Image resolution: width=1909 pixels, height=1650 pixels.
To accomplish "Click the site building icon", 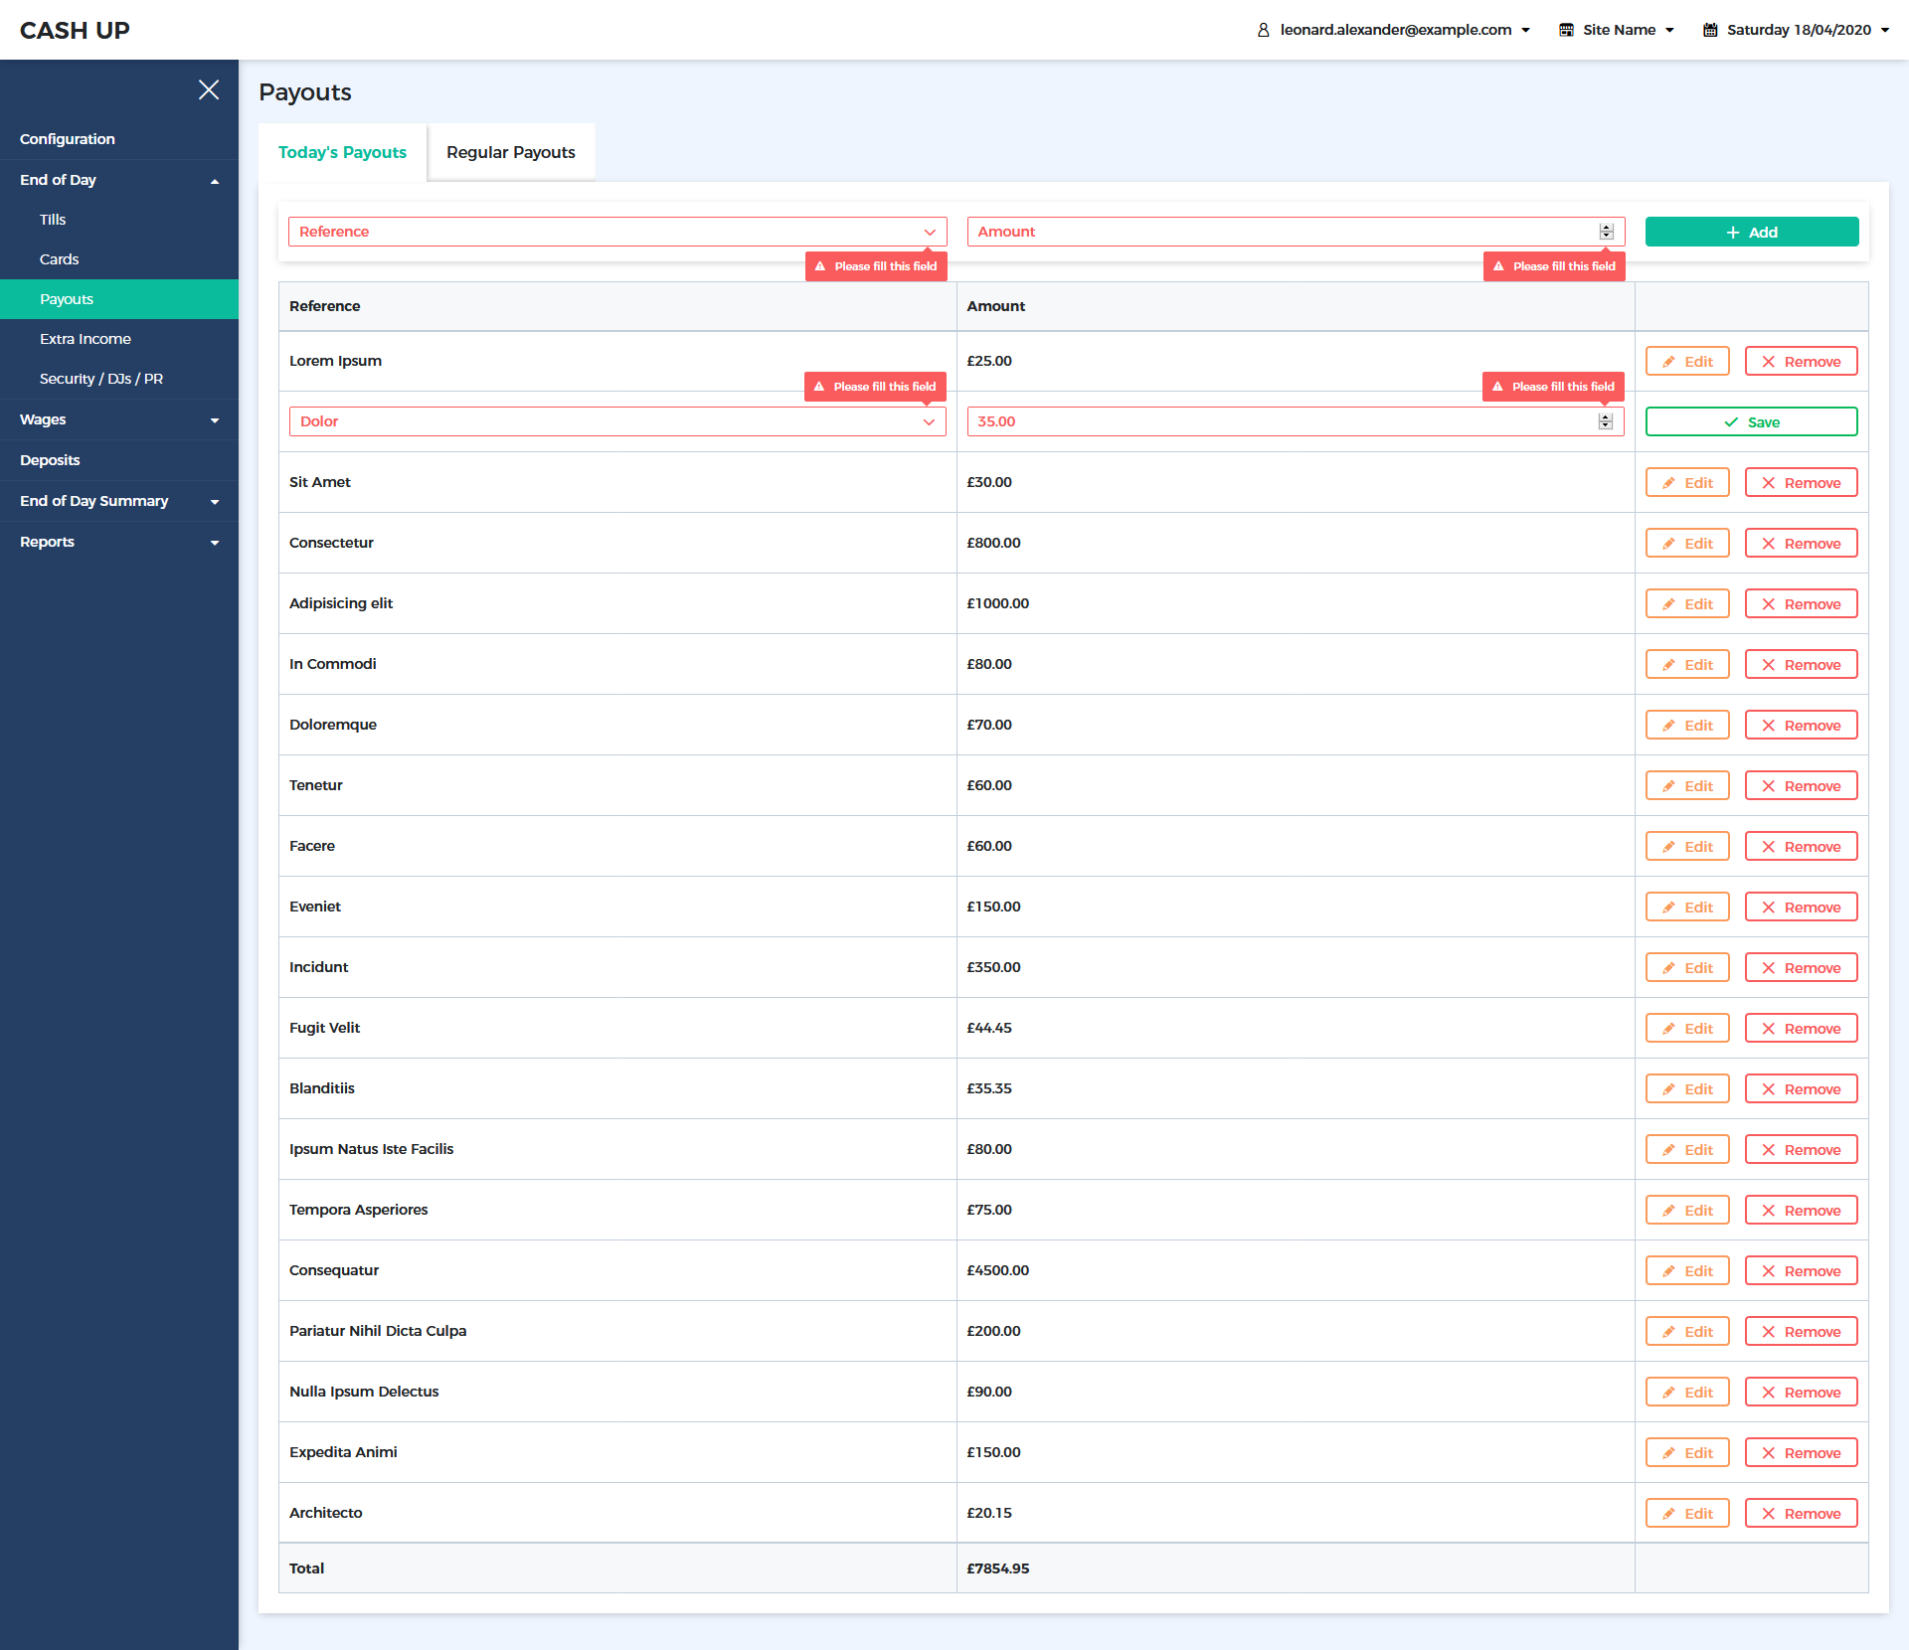I will pos(1566,30).
